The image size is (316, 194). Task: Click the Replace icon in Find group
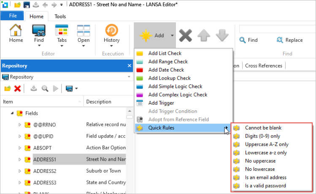280,40
